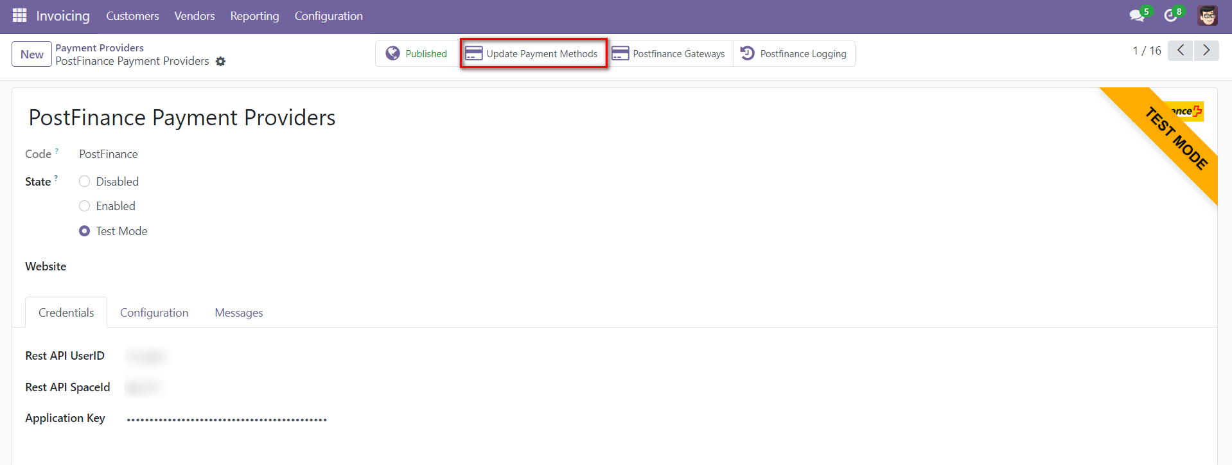The width and height of the screenshot is (1232, 465).
Task: Expand the Customers menu
Action: pyautogui.click(x=132, y=16)
